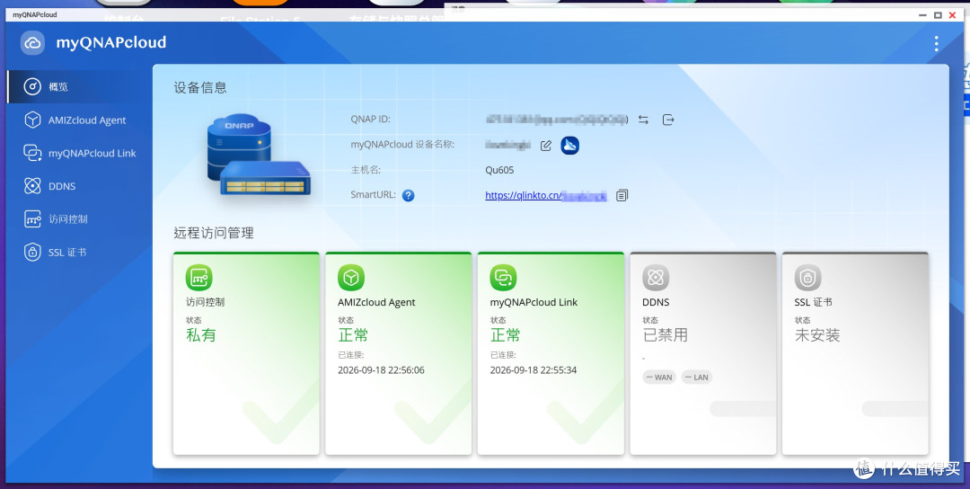Click the 远程访问管理 heading

[x=214, y=234]
